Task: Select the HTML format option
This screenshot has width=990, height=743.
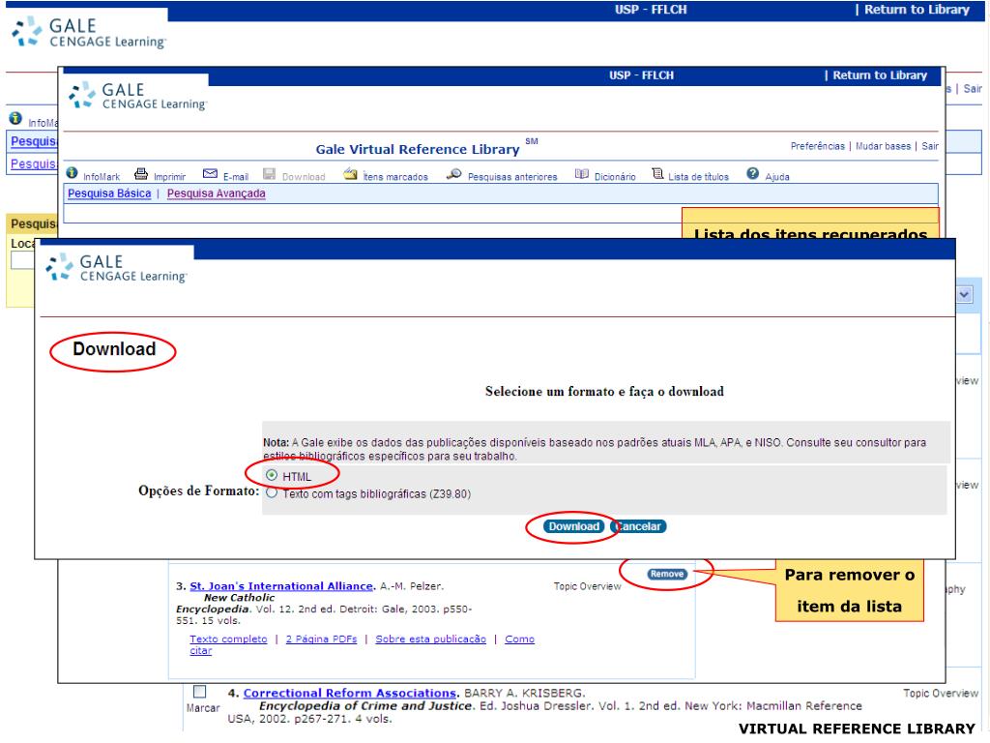Action: (x=272, y=475)
